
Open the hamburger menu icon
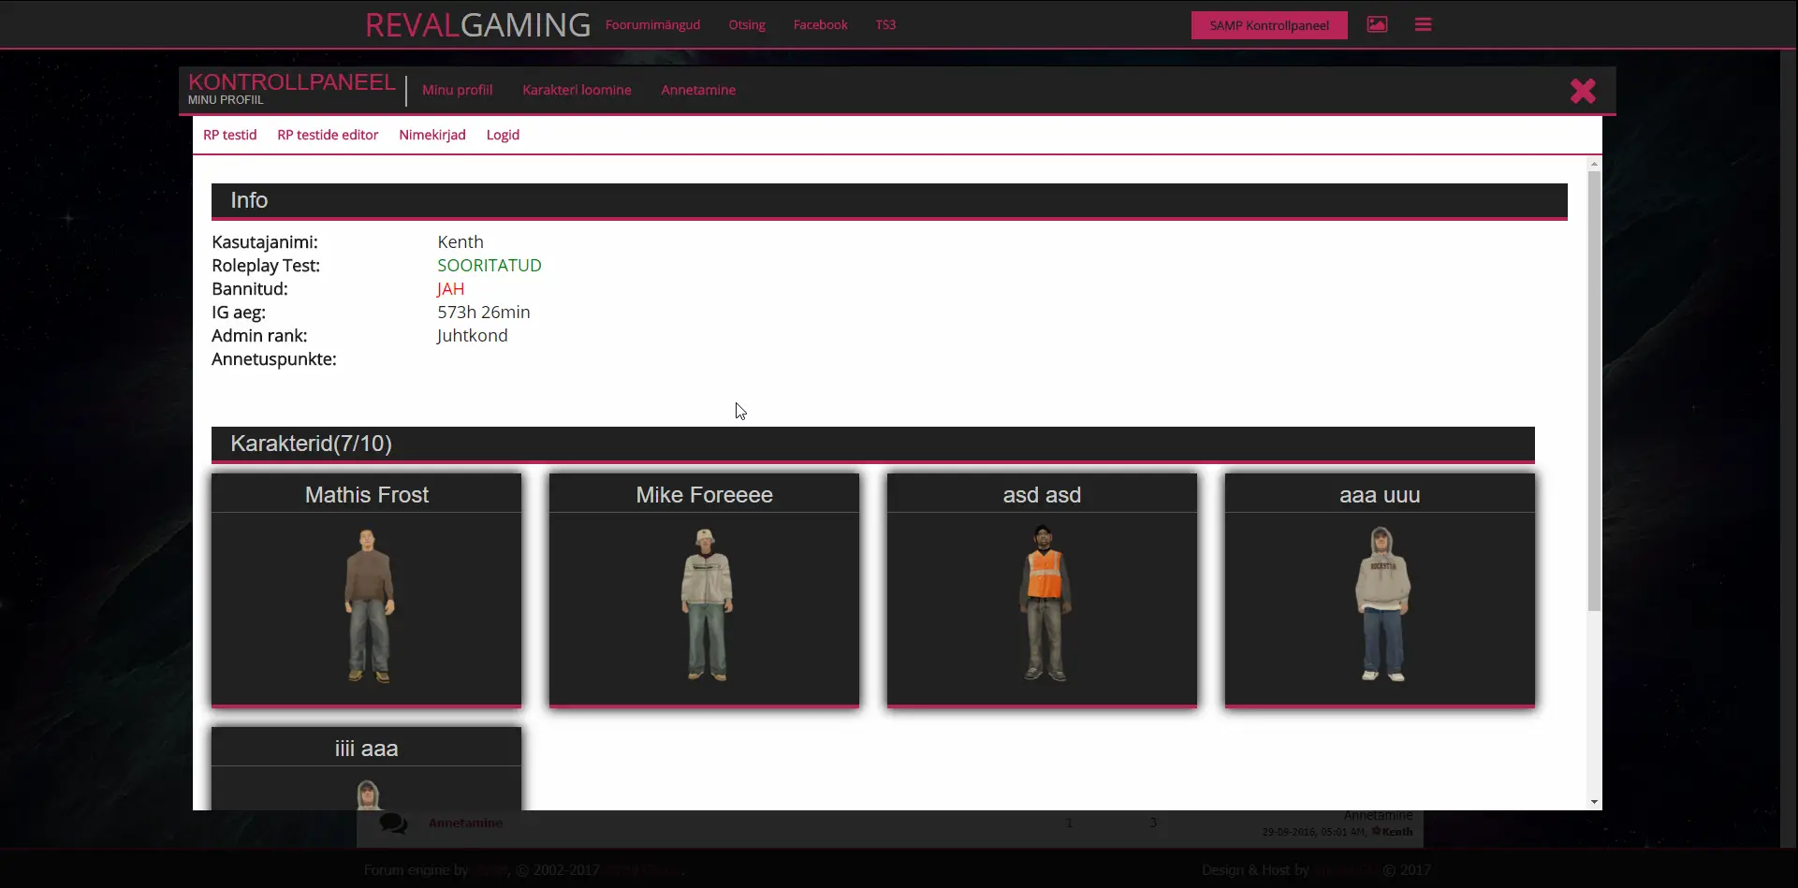pos(1423,24)
